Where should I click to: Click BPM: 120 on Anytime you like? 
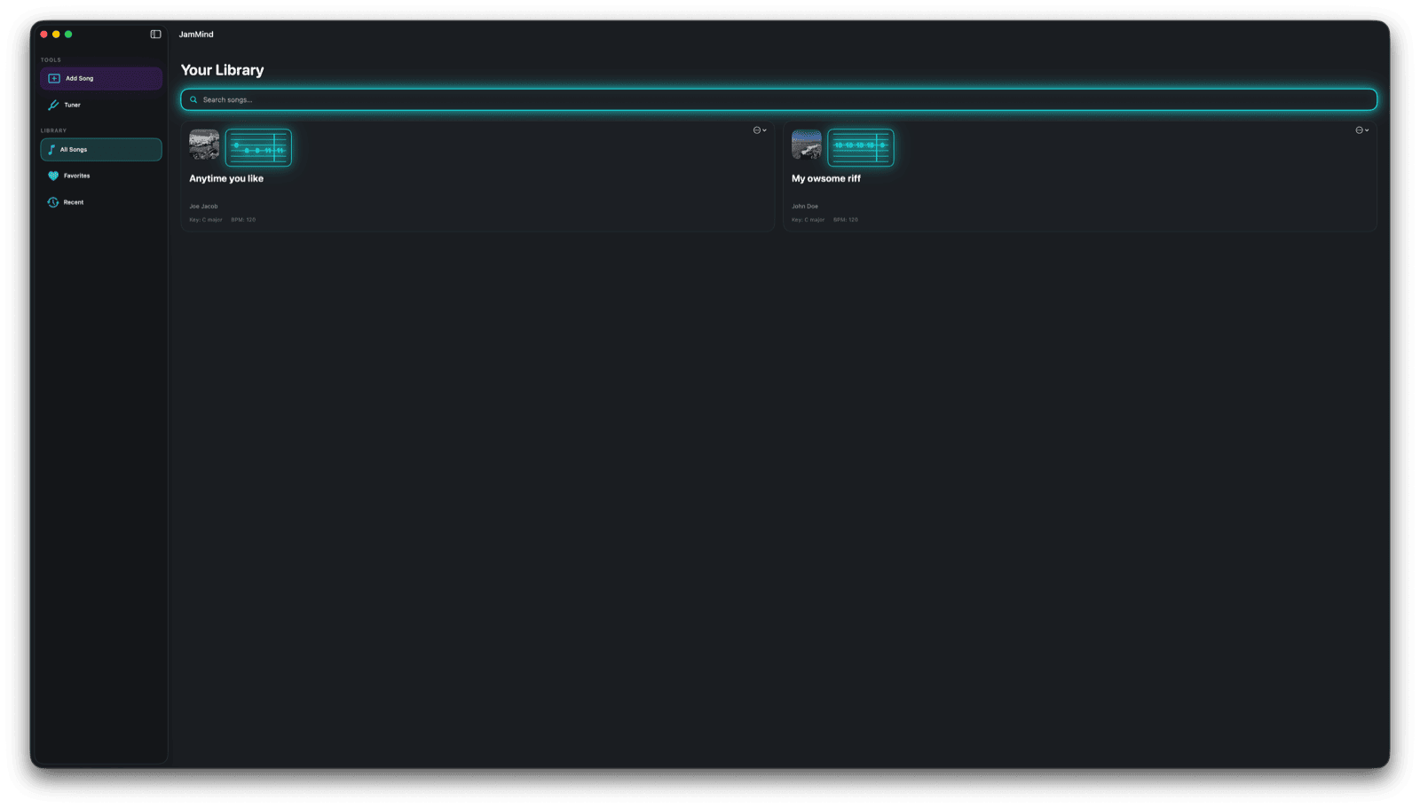point(243,220)
